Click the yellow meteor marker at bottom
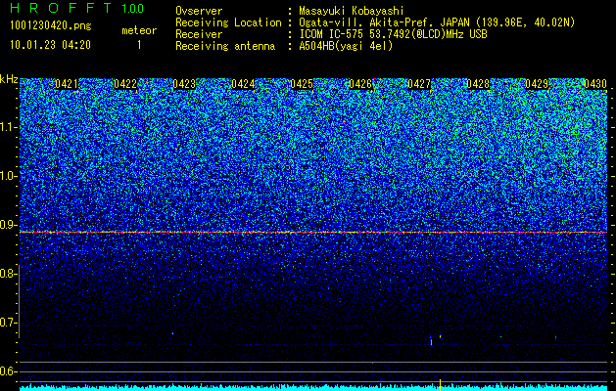Viewport: 616px width, 391px height. click(440, 385)
